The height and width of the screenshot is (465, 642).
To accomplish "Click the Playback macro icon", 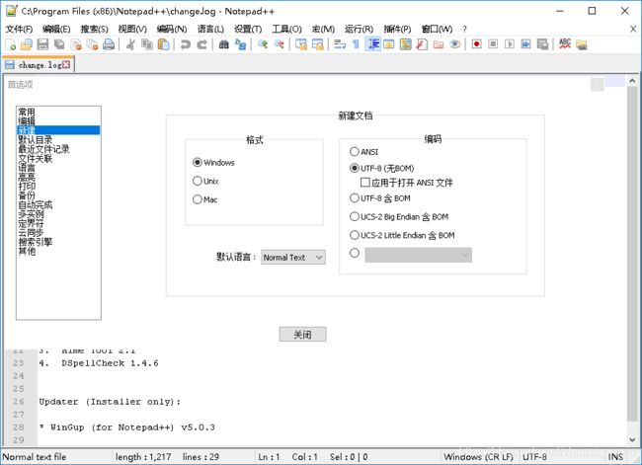I will tap(510, 44).
